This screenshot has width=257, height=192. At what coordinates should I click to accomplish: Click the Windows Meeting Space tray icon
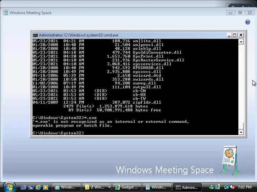click(x=217, y=187)
